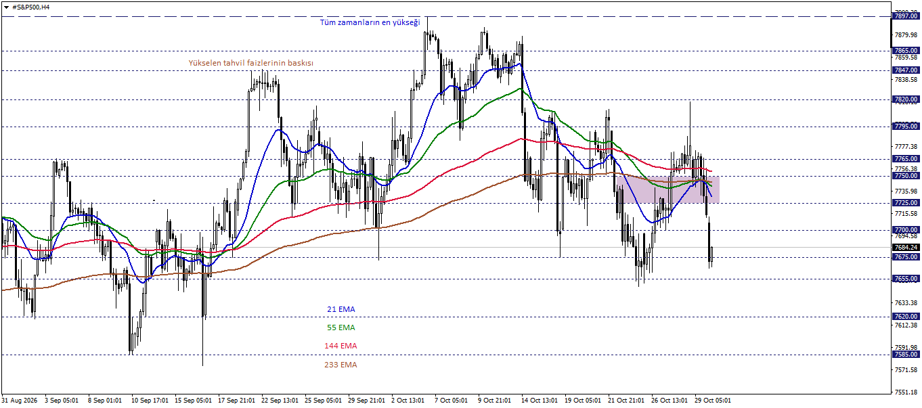Click the 7551.18 value on price scale
The width and height of the screenshot is (922, 408).
click(x=906, y=392)
